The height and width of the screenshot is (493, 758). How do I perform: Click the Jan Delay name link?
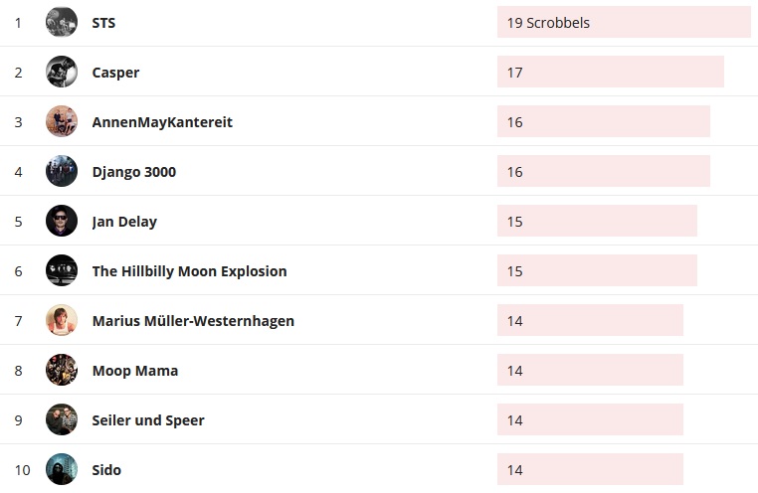pos(124,222)
